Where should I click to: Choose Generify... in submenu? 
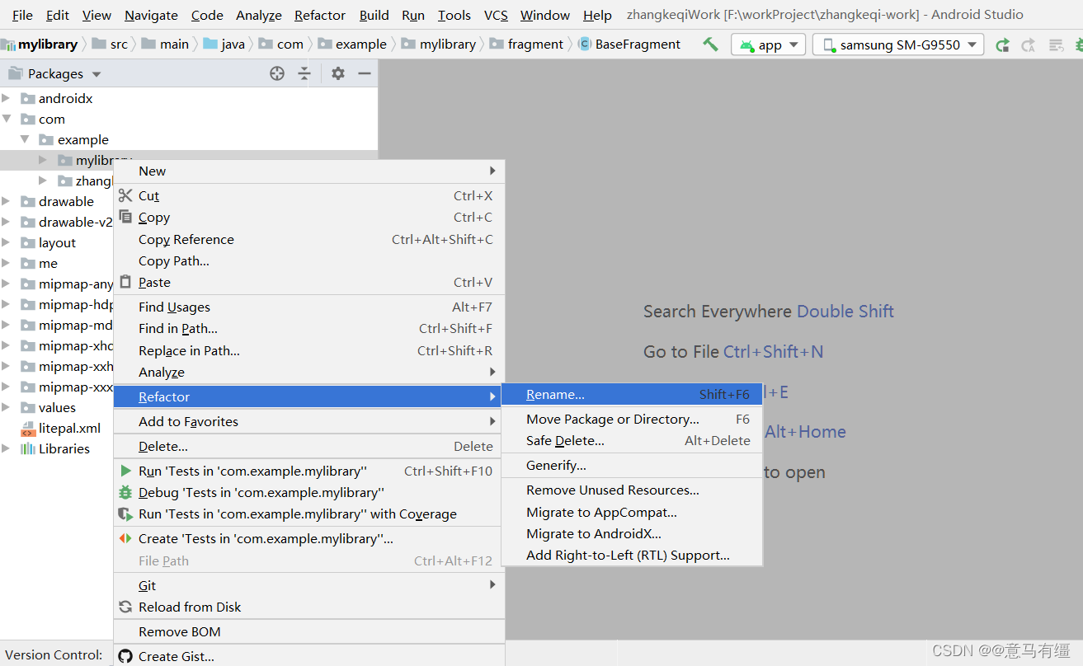(632, 465)
